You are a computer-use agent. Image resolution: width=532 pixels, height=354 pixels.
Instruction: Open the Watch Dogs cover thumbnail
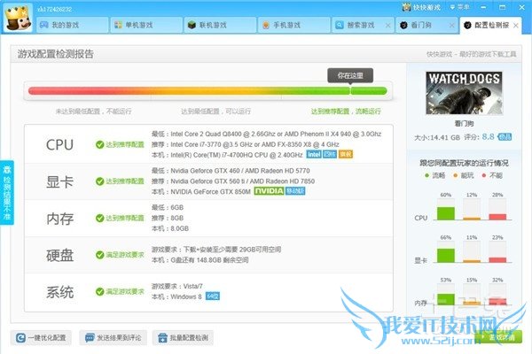tap(464, 92)
